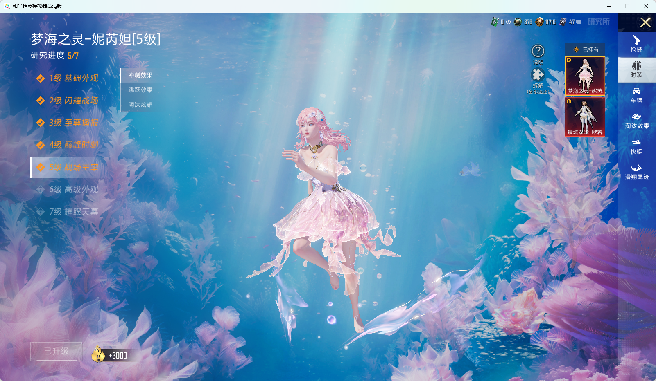The image size is (656, 381).
Task: Click the upgrade arrow badge on the 镜域双华 thumbnail
Action: (569, 101)
